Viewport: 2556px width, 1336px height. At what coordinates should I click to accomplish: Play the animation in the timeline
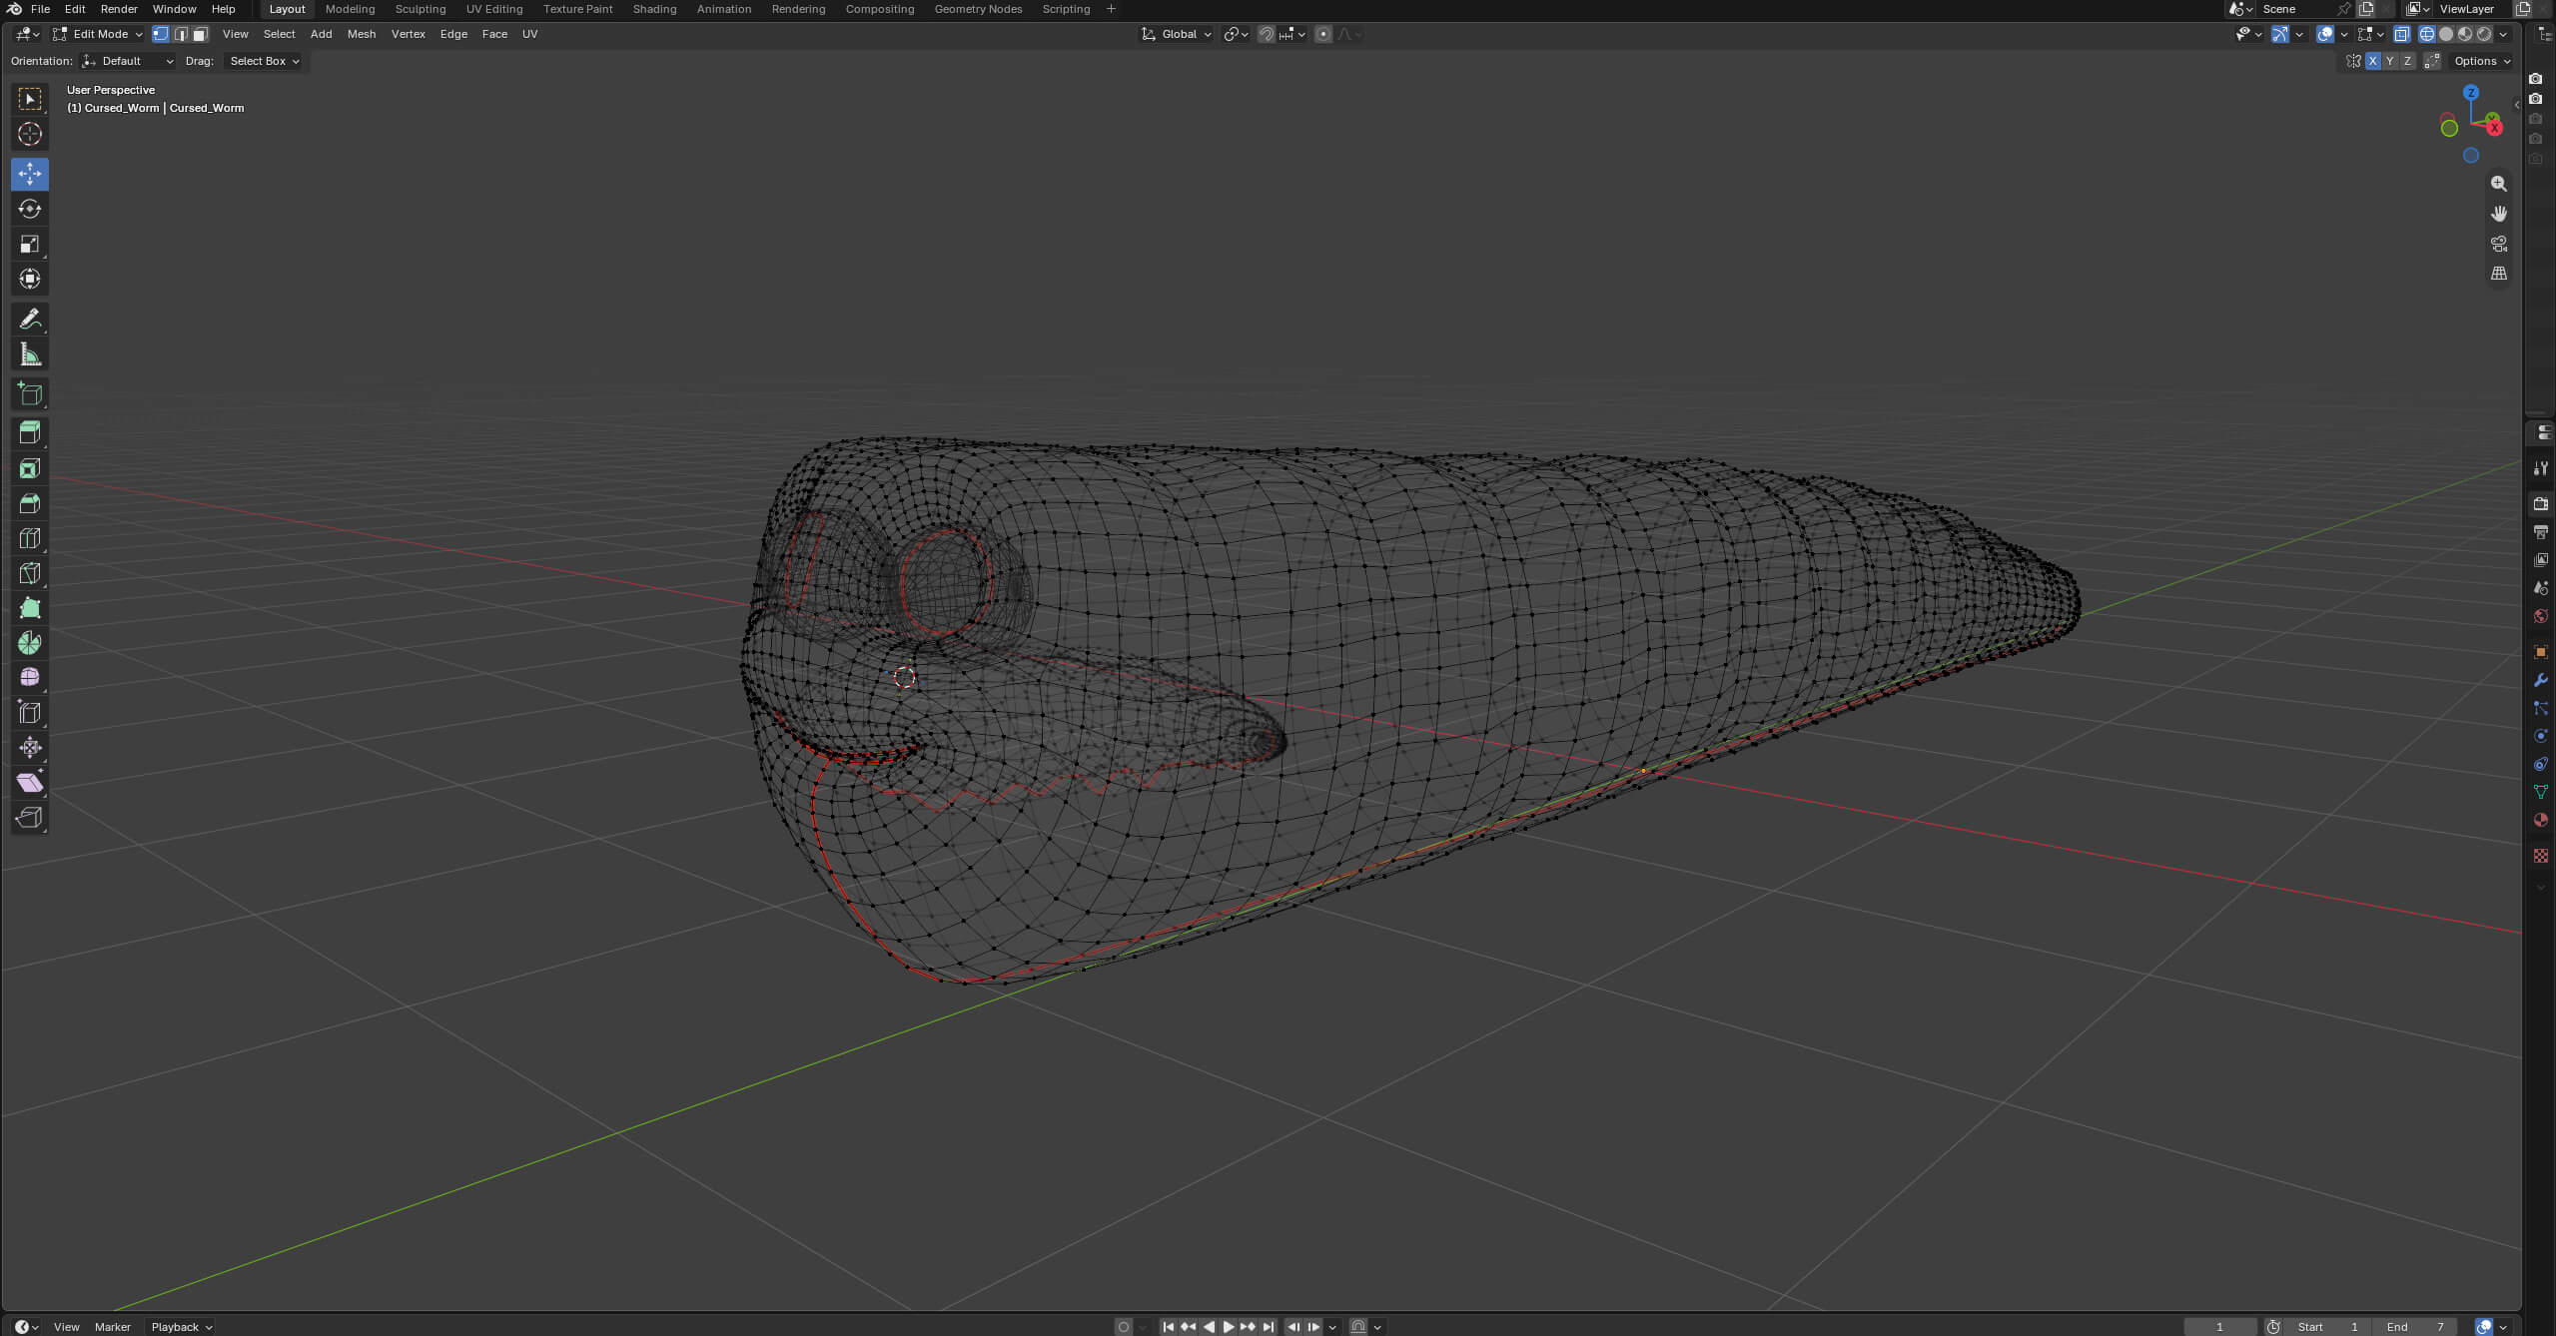coord(1228,1327)
